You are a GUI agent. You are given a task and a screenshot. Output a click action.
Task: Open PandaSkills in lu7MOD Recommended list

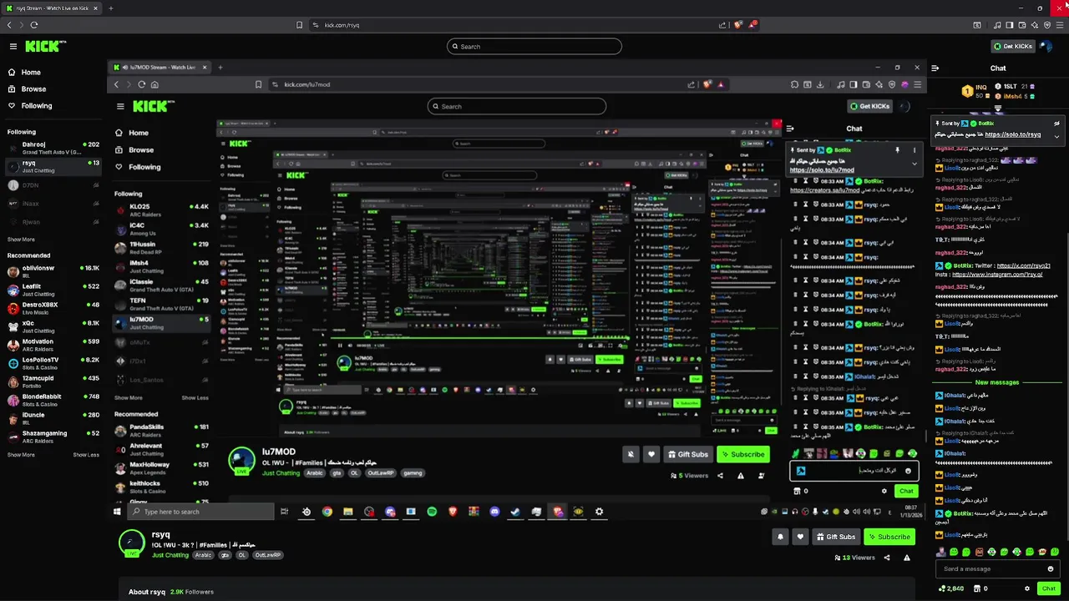point(161,430)
